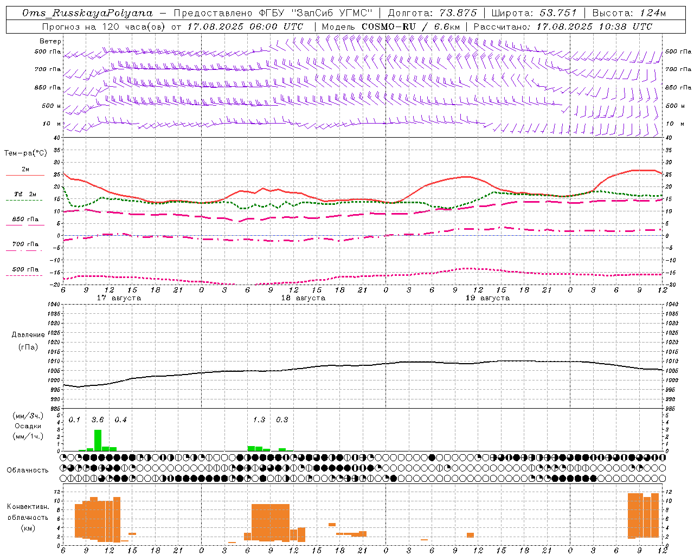Click the Осадки panel label
Image resolution: width=694 pixels, height=555 pixels.
tap(28, 426)
